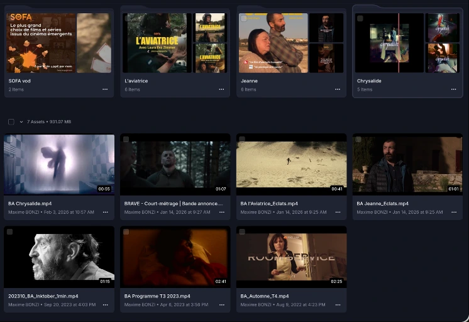This screenshot has width=469, height=322.
Task: Open more options for BRAVE Court-métrage video
Action: (222, 212)
